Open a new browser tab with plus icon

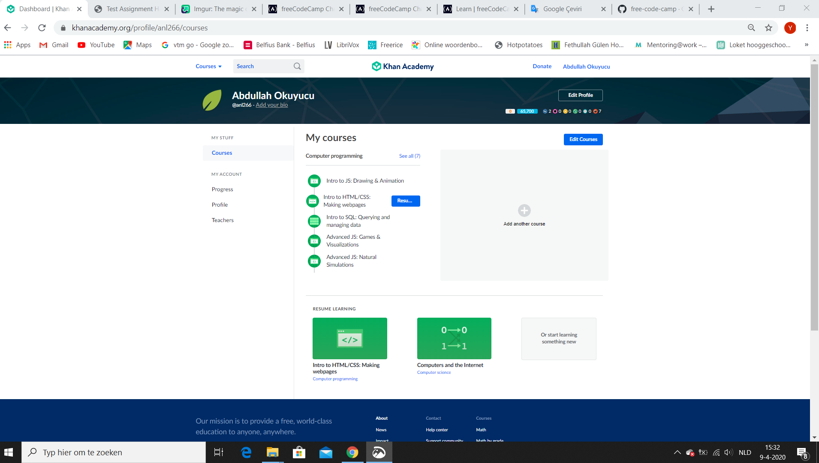(711, 9)
